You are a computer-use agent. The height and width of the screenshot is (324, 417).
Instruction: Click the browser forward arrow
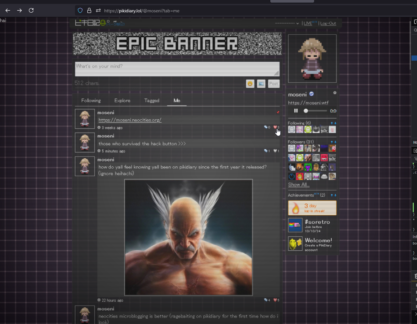pos(19,10)
